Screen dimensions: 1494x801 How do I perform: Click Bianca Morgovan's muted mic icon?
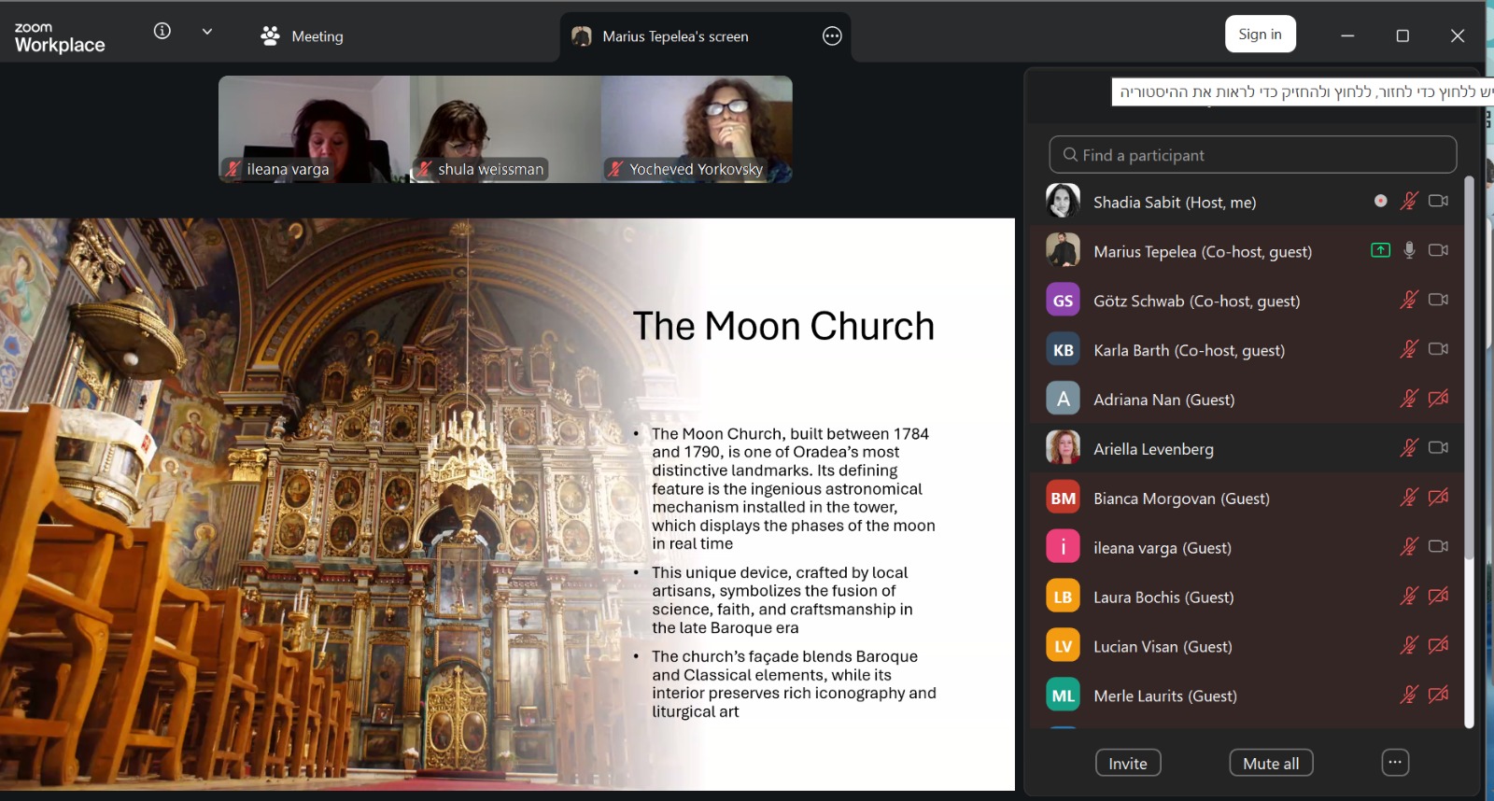1409,498
